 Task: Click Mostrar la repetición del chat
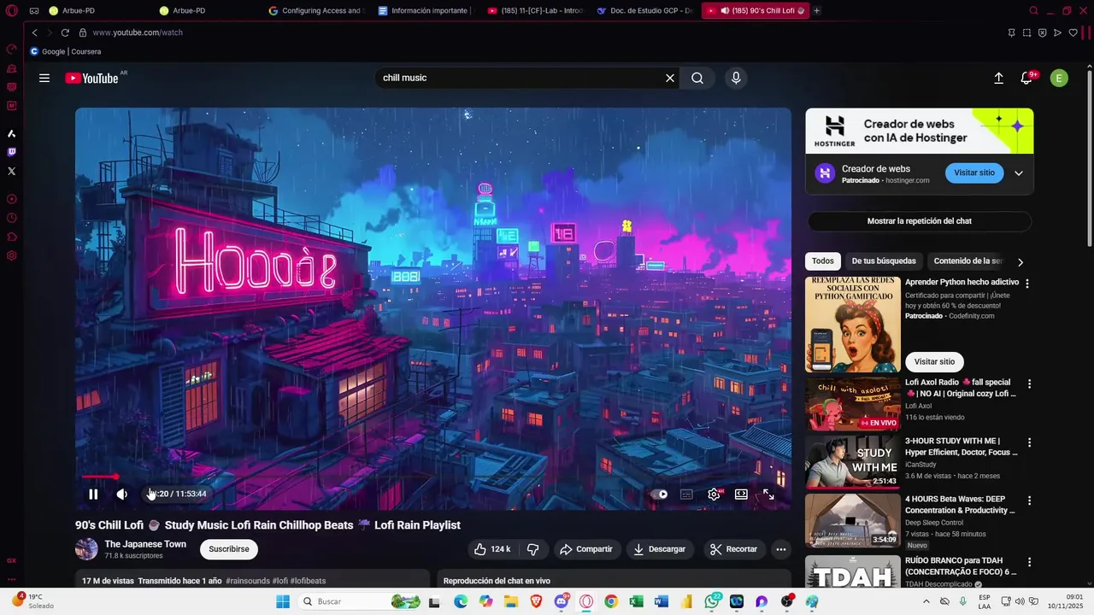point(919,221)
